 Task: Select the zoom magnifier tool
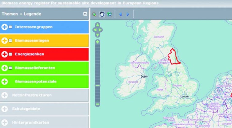tap(95, 14)
